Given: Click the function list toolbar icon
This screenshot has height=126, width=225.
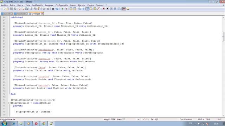Looking at the screenshot, I should click(99, 9).
